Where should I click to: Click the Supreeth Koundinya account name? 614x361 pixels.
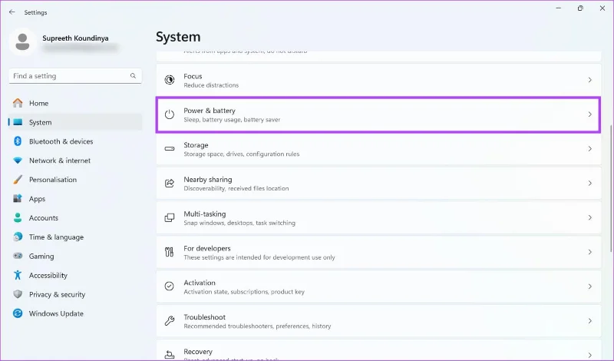click(x=75, y=38)
